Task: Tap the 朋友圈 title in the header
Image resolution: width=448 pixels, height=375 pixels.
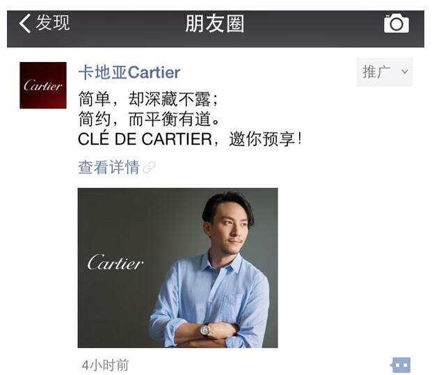Action: click(x=215, y=24)
